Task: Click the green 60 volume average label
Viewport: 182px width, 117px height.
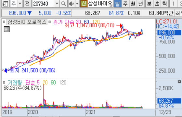Action: (x=53, y=83)
